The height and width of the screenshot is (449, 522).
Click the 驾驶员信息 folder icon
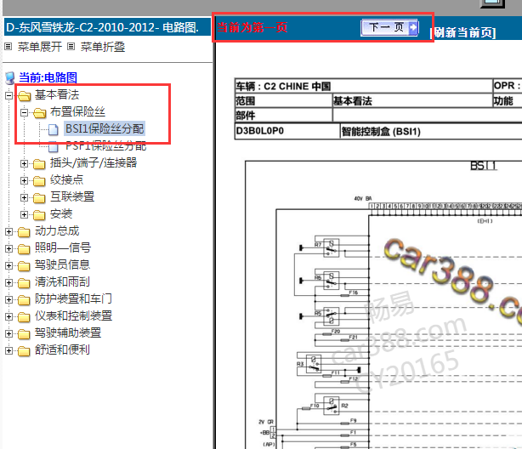(x=24, y=265)
